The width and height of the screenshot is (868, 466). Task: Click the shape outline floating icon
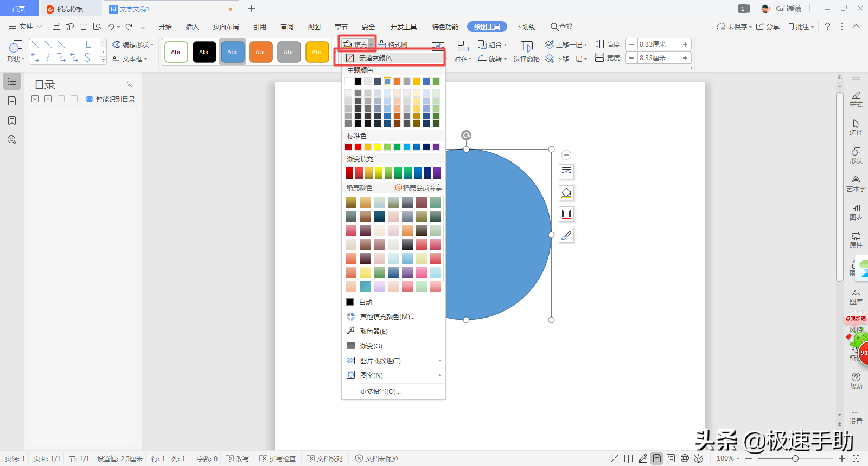566,215
